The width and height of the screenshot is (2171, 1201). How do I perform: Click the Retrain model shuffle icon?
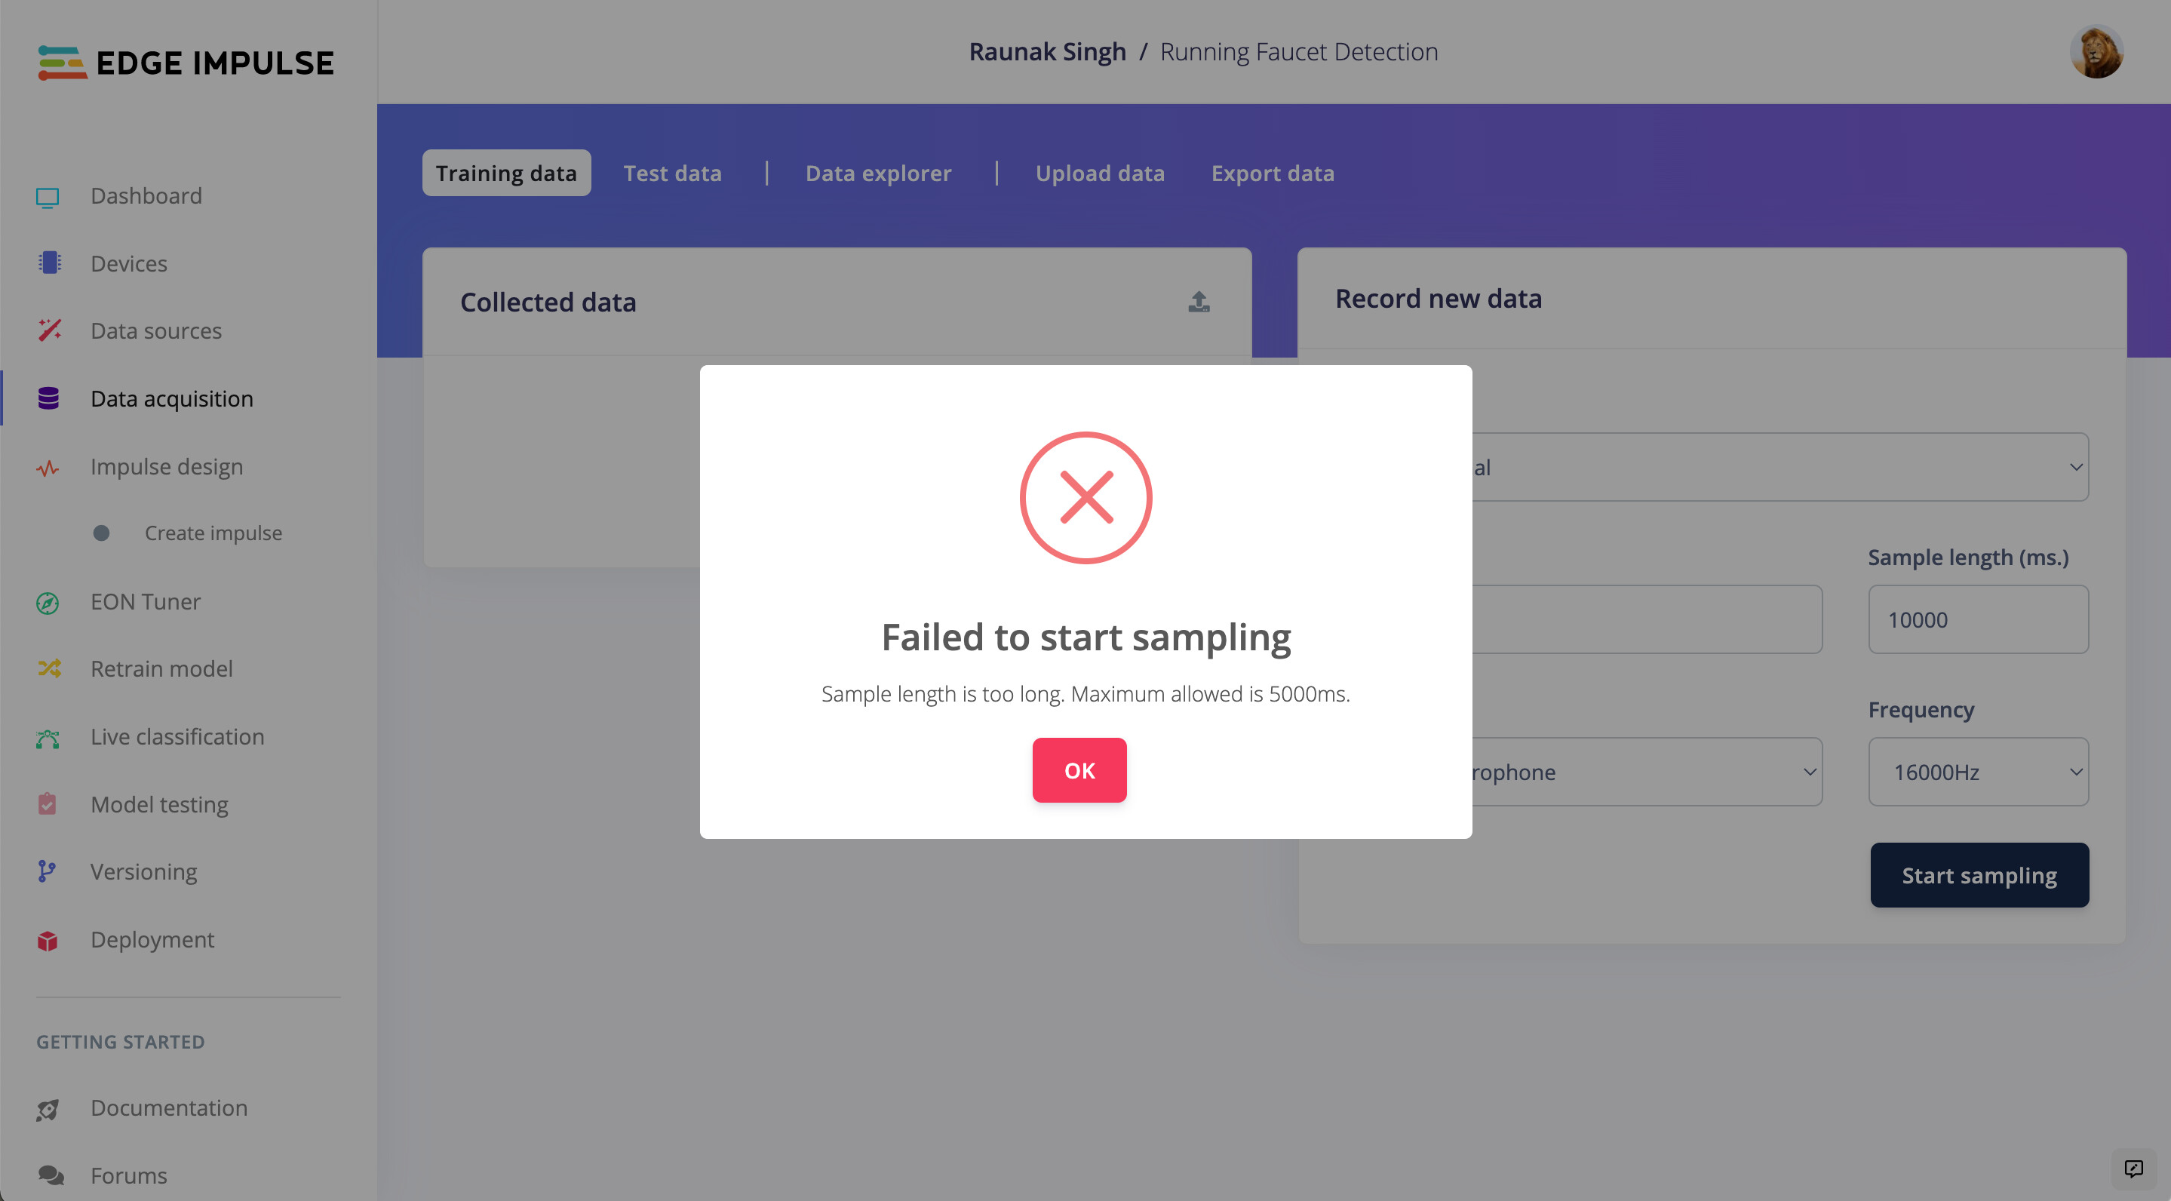click(49, 669)
